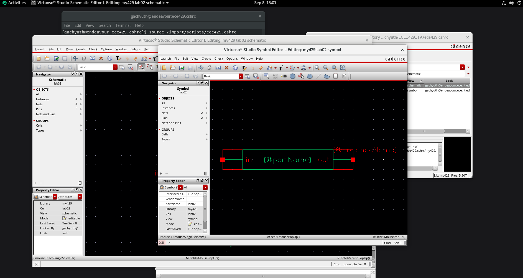Open the All filter dropdown in Property Editor
Screen dimensions: 523x278
point(205,187)
